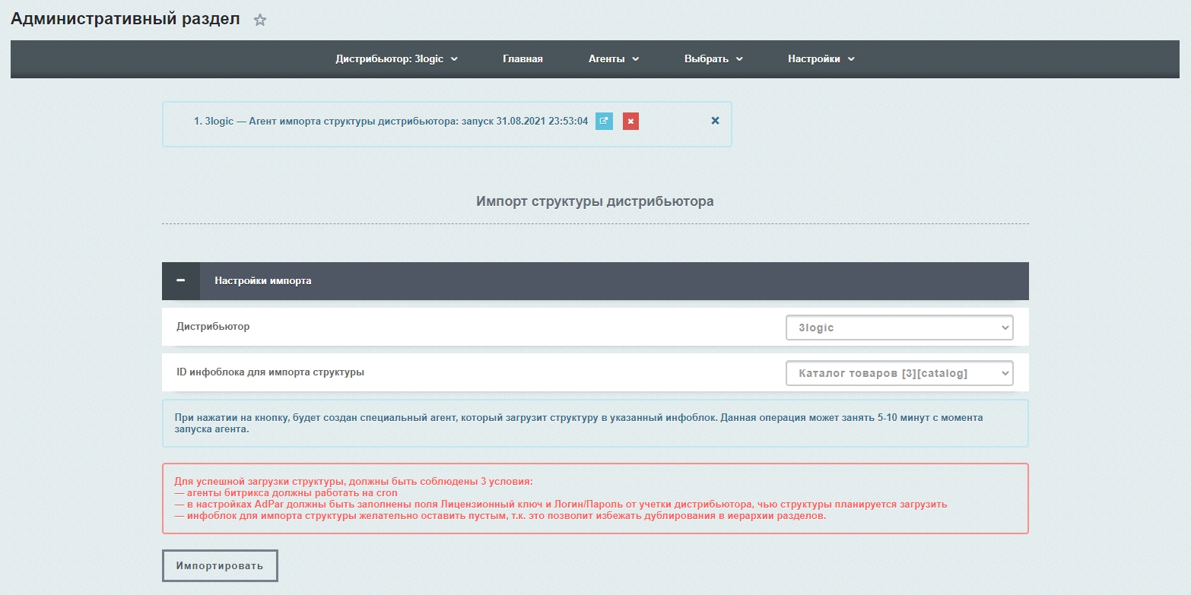Open the Каталог товаров infoblock select box
The width and height of the screenshot is (1191, 595).
pyautogui.click(x=899, y=373)
